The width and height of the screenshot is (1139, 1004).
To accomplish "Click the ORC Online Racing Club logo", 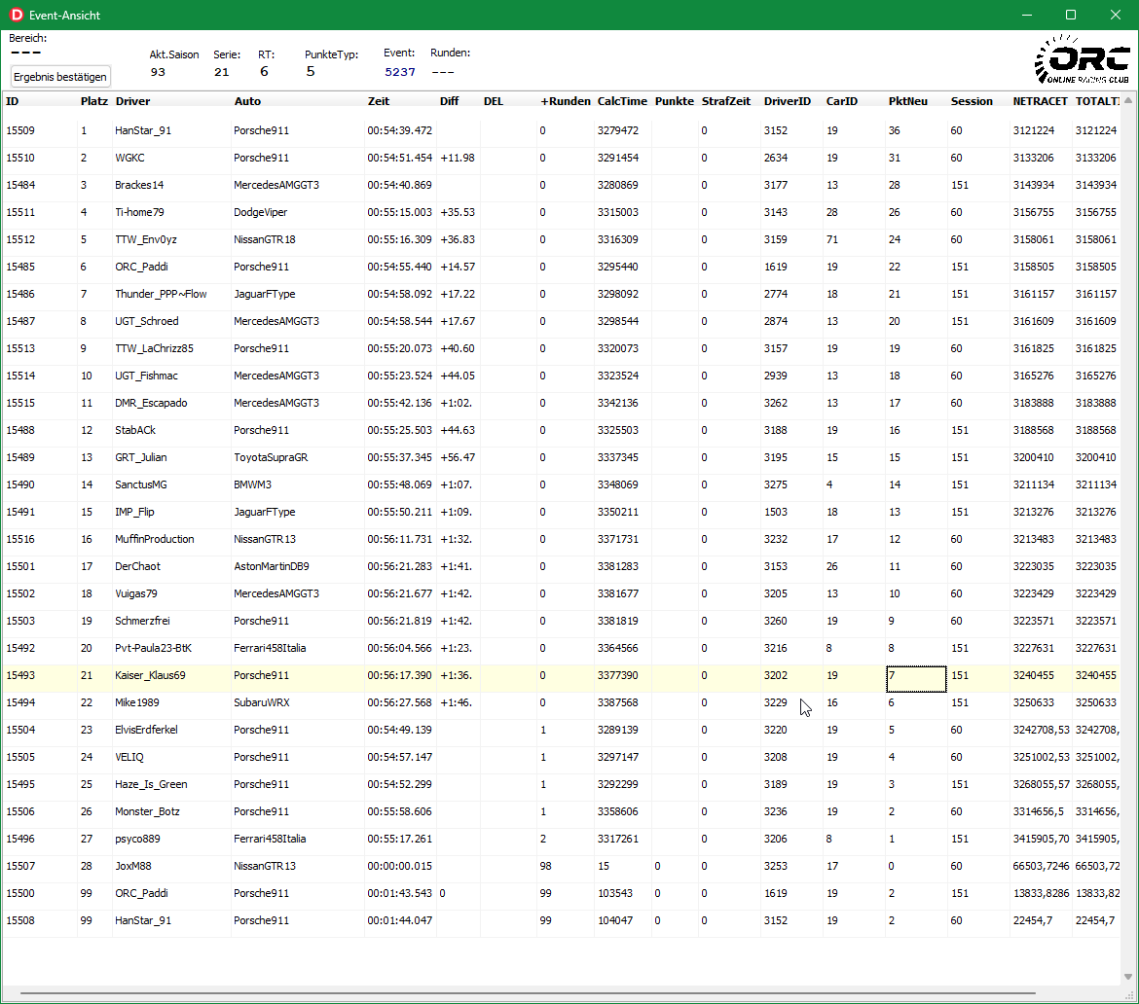I will pos(1081,61).
